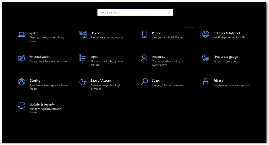Click 'Your accounts, email, sync, work, family' text

[167, 63]
